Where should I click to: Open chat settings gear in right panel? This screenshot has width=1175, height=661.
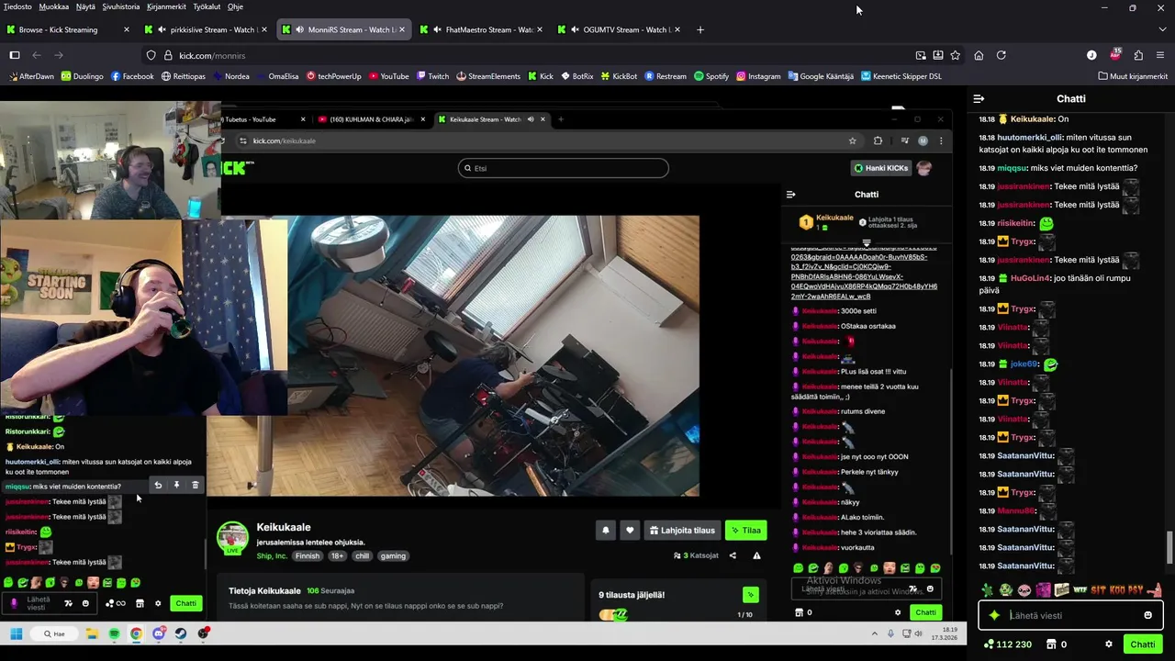pos(1109,644)
